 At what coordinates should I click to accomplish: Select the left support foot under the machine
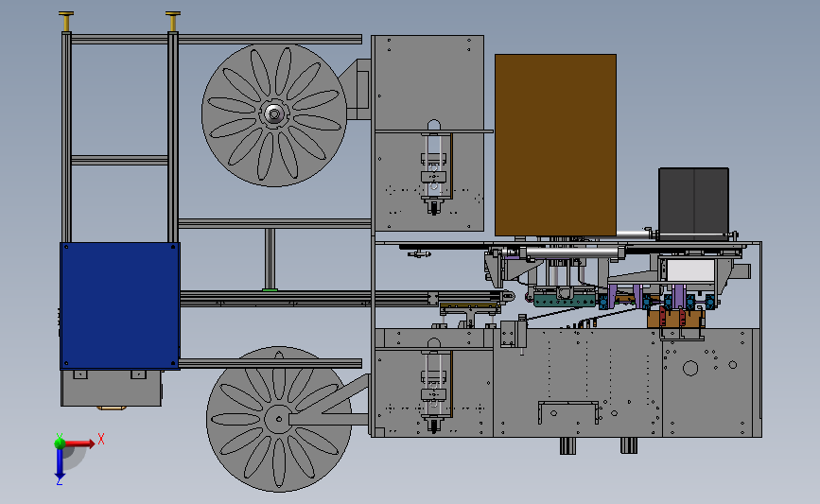click(x=567, y=445)
